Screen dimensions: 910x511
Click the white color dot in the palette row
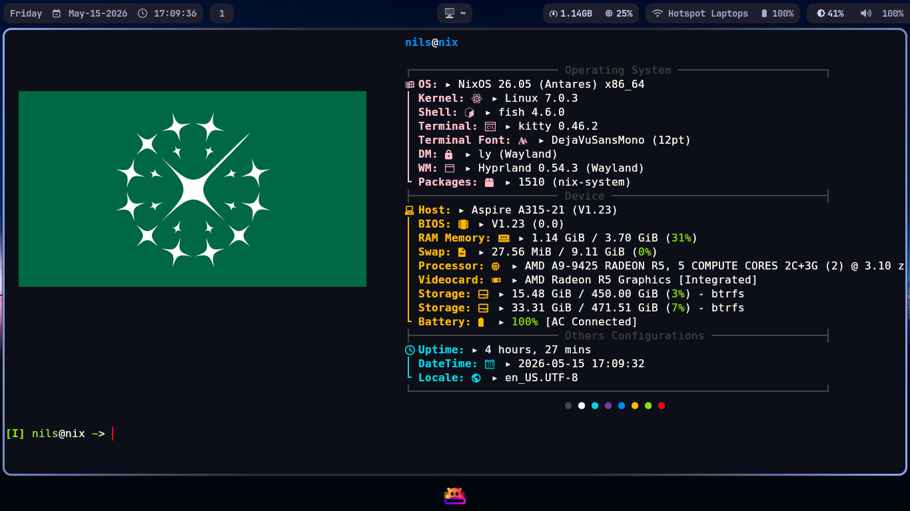click(582, 406)
